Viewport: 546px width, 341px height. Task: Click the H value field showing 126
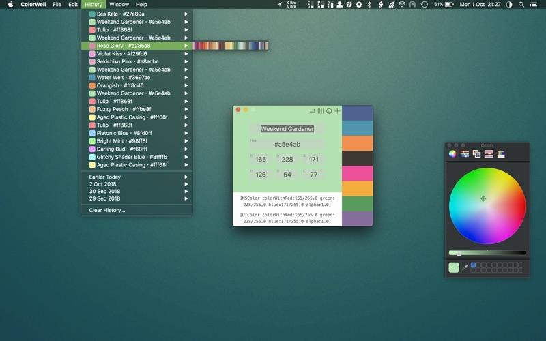261,175
